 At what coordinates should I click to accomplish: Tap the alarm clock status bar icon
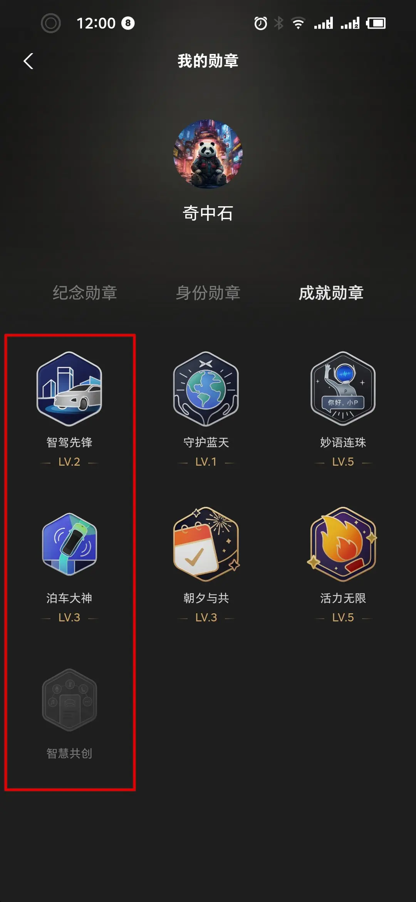[x=261, y=23]
